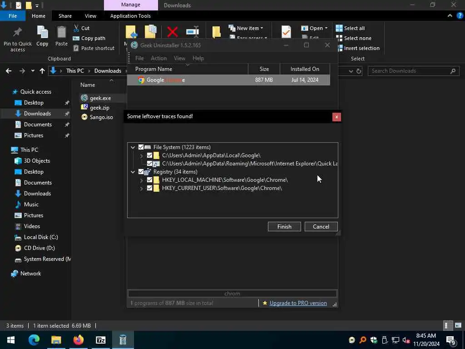465x349 pixels.
Task: Uncheck File System (1223 items) checkbox
Action: click(x=141, y=147)
